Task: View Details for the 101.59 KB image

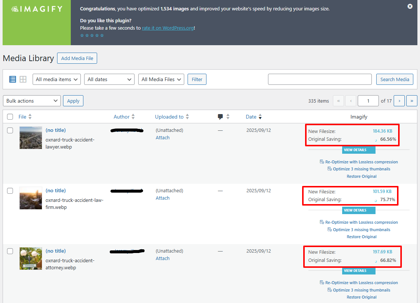Action: (x=359, y=210)
